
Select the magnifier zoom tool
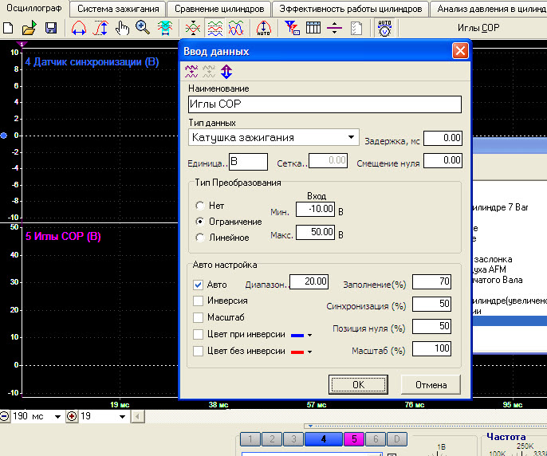(x=143, y=28)
